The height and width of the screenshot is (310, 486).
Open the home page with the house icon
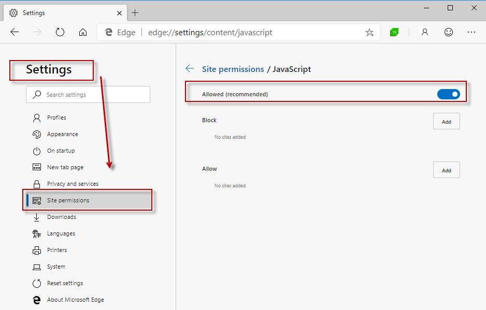point(83,32)
